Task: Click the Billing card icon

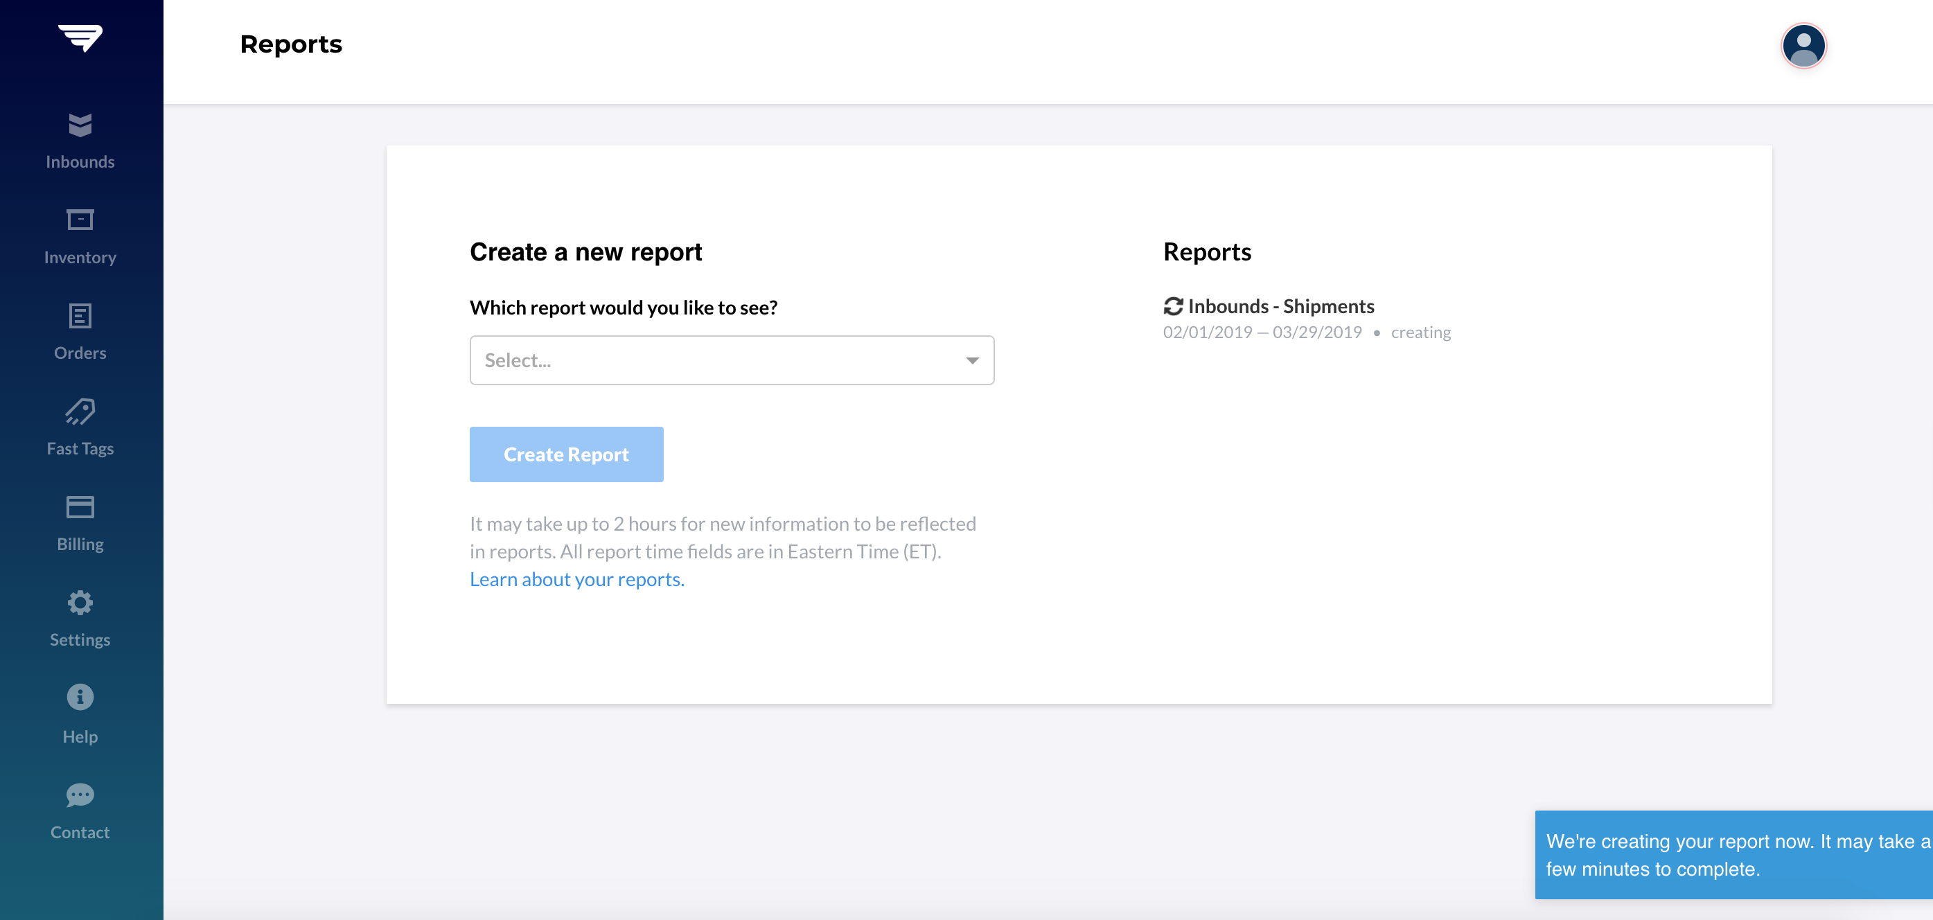Action: click(x=80, y=507)
